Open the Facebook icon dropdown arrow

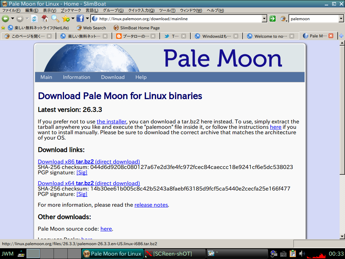coord(87,19)
